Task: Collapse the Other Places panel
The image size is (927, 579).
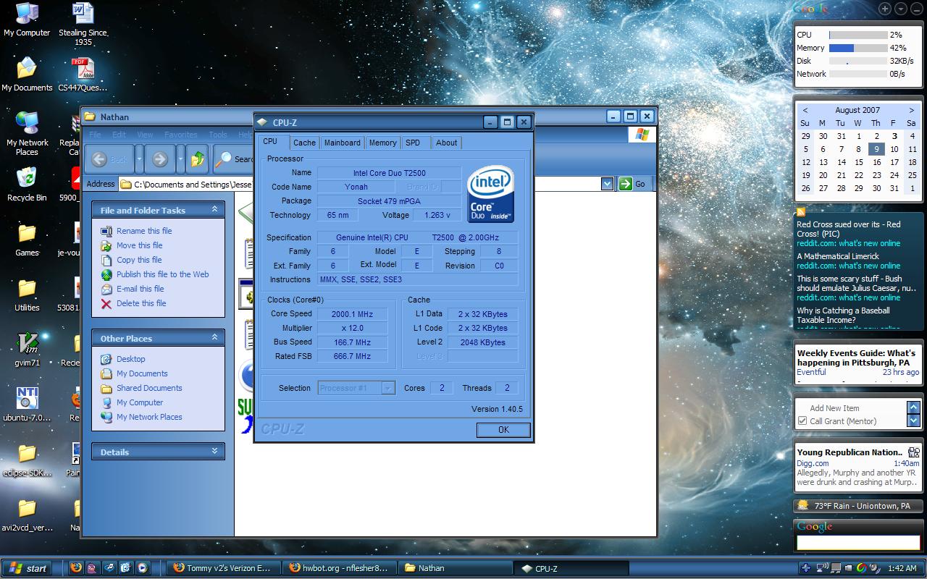Action: click(x=214, y=337)
